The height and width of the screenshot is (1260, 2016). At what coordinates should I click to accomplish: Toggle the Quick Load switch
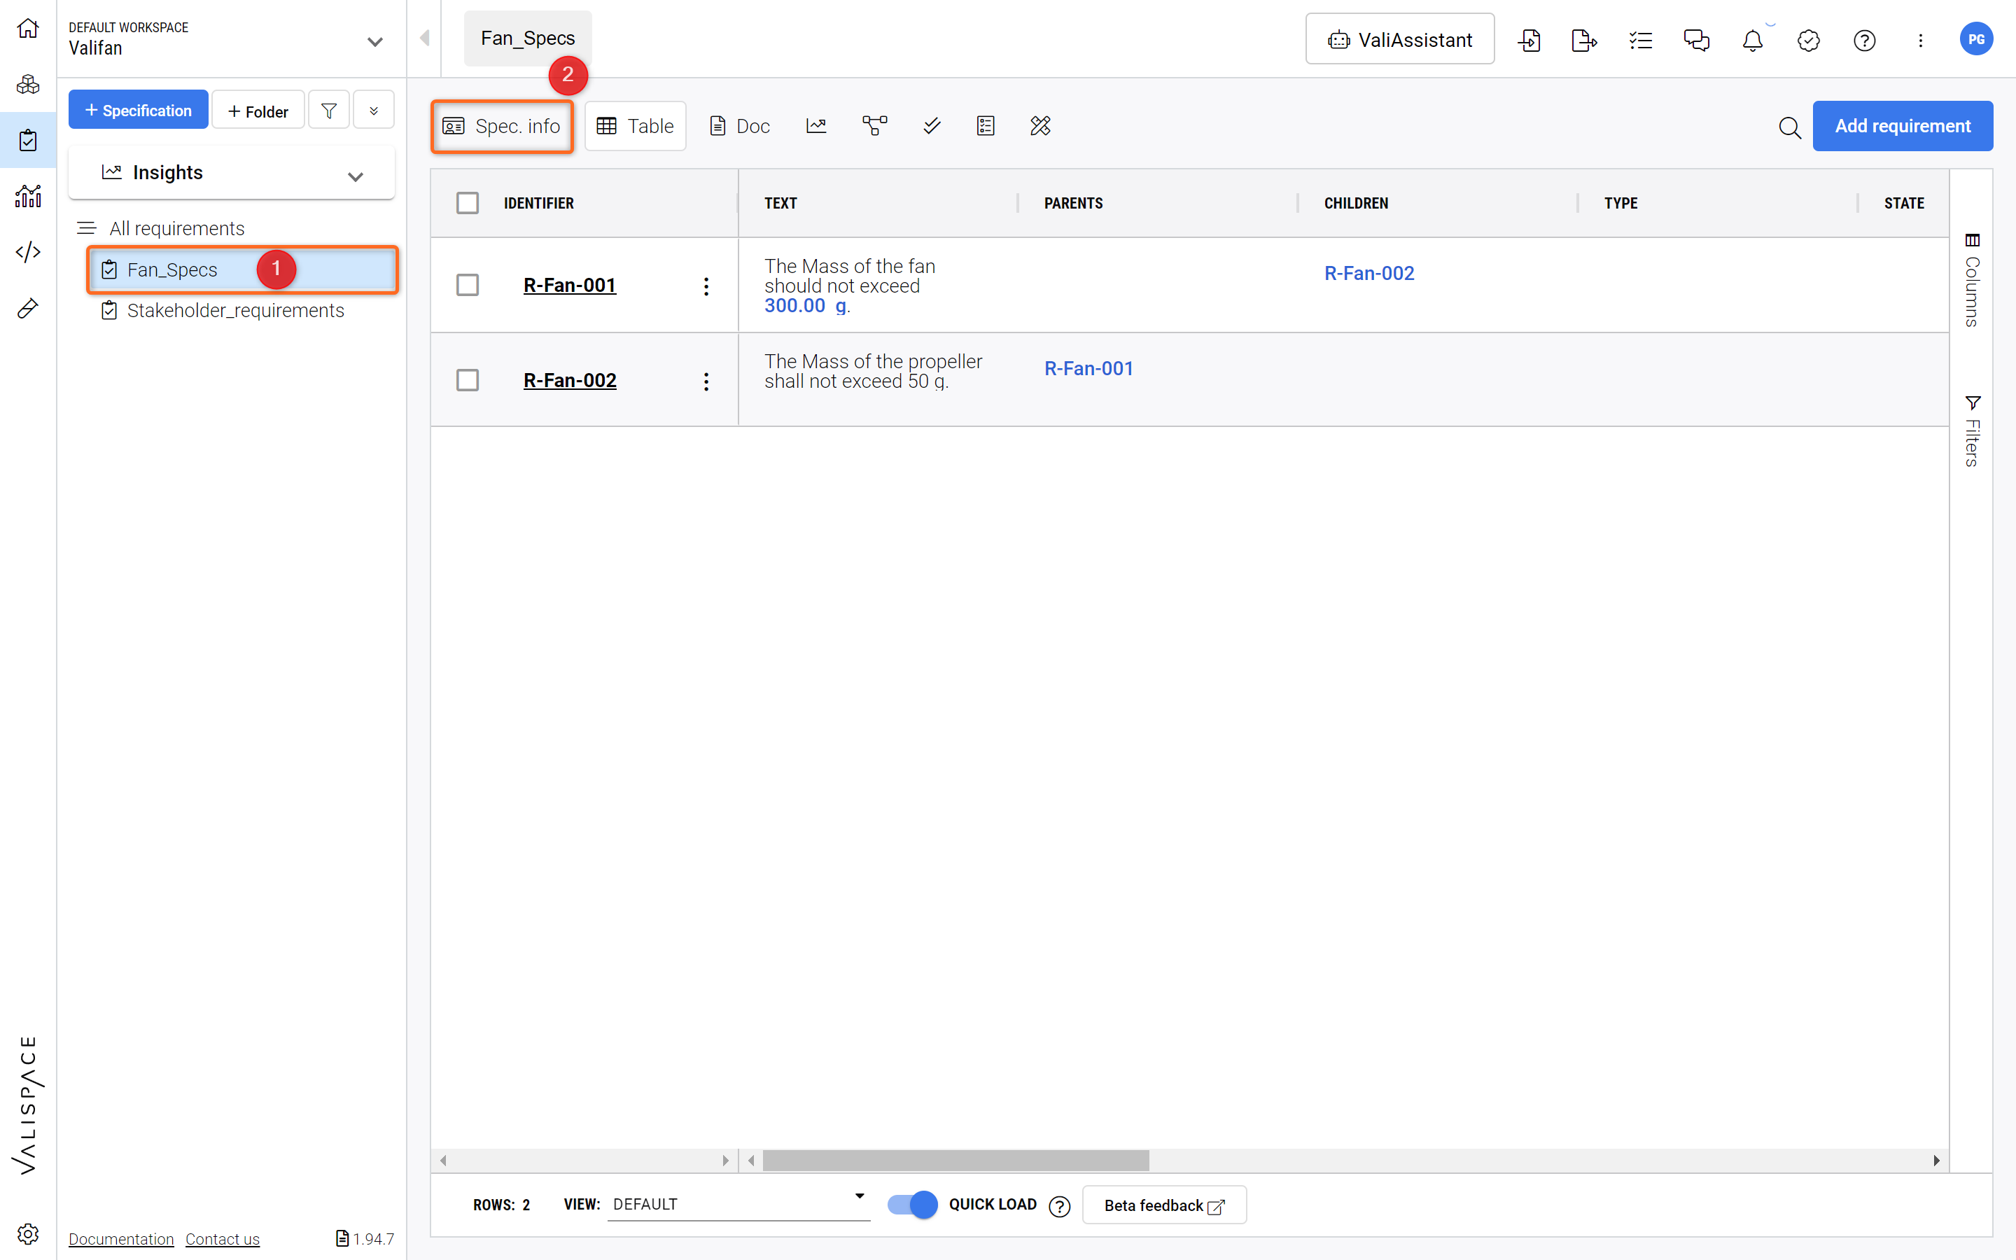tap(912, 1204)
